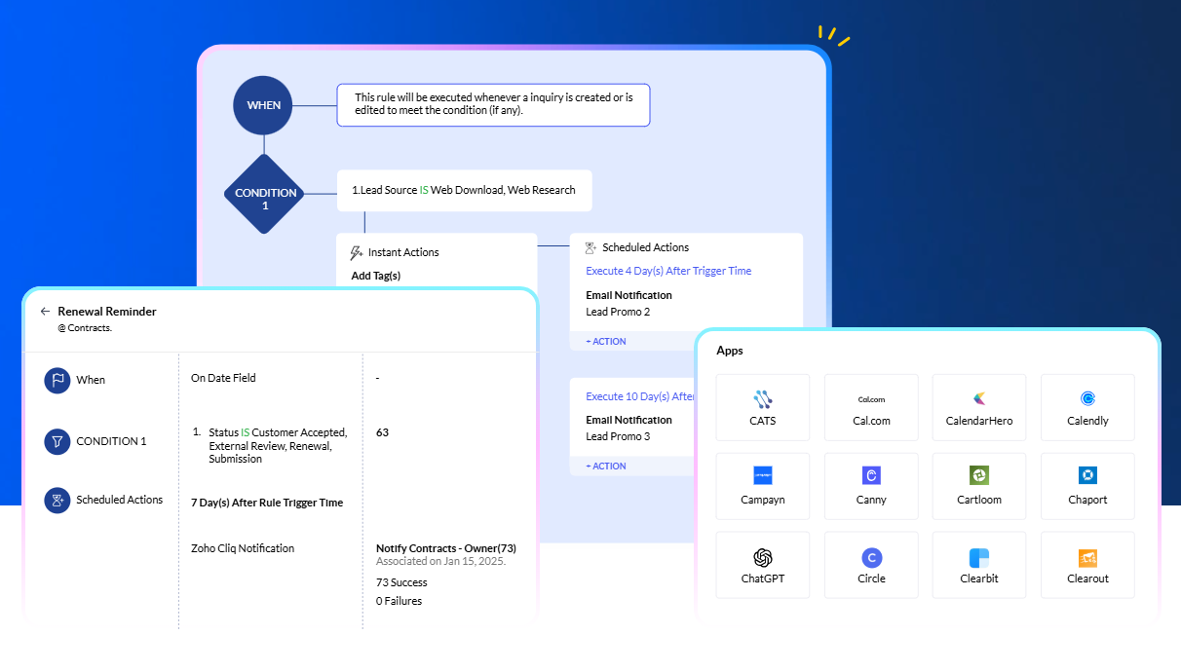This screenshot has height=672, width=1181.
Task: Open the Clearbit app tile
Action: click(x=979, y=564)
